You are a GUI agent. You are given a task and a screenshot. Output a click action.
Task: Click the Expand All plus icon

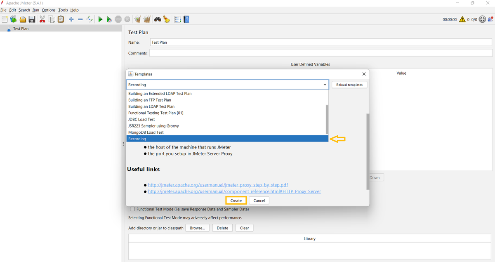71,19
